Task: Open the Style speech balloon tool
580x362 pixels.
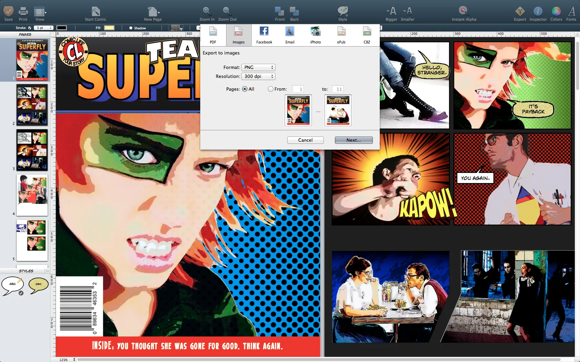Action: pyautogui.click(x=342, y=13)
